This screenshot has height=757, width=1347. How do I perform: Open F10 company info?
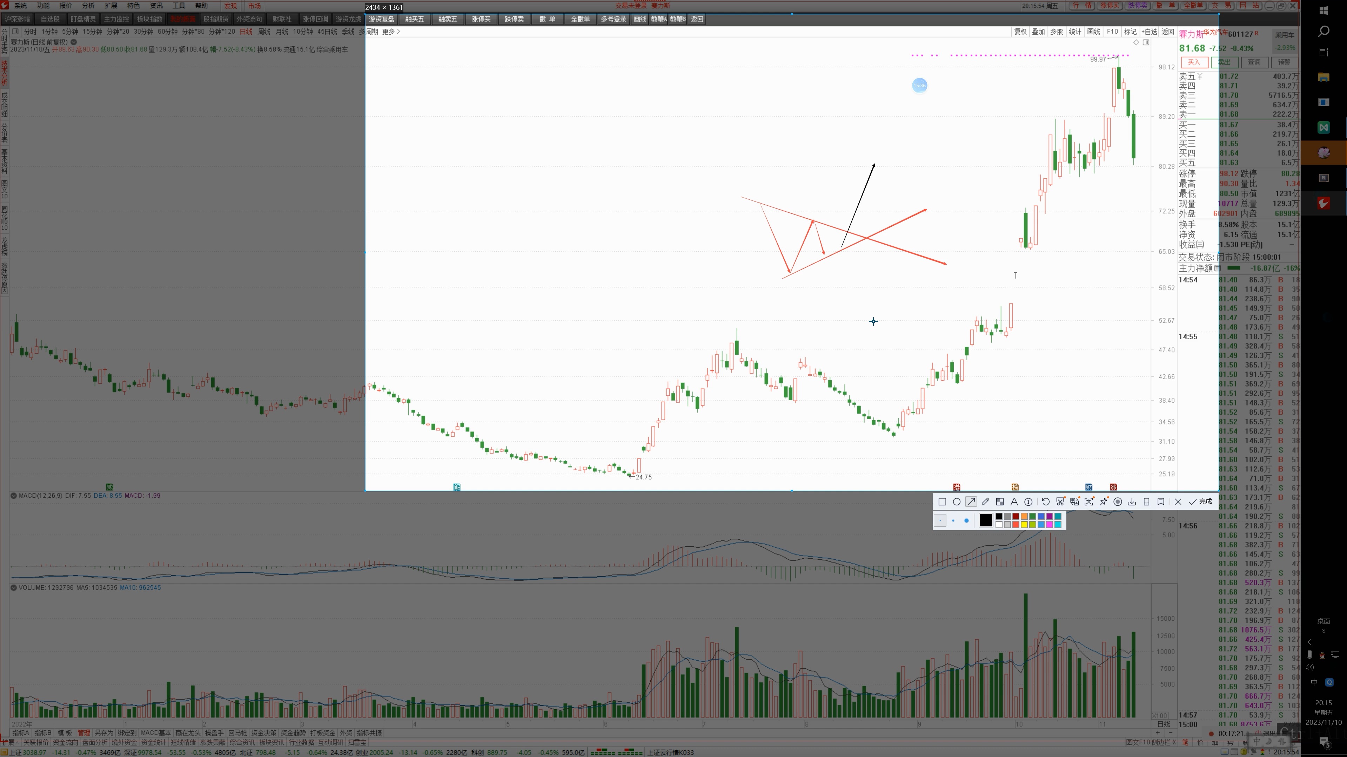[x=1112, y=32]
